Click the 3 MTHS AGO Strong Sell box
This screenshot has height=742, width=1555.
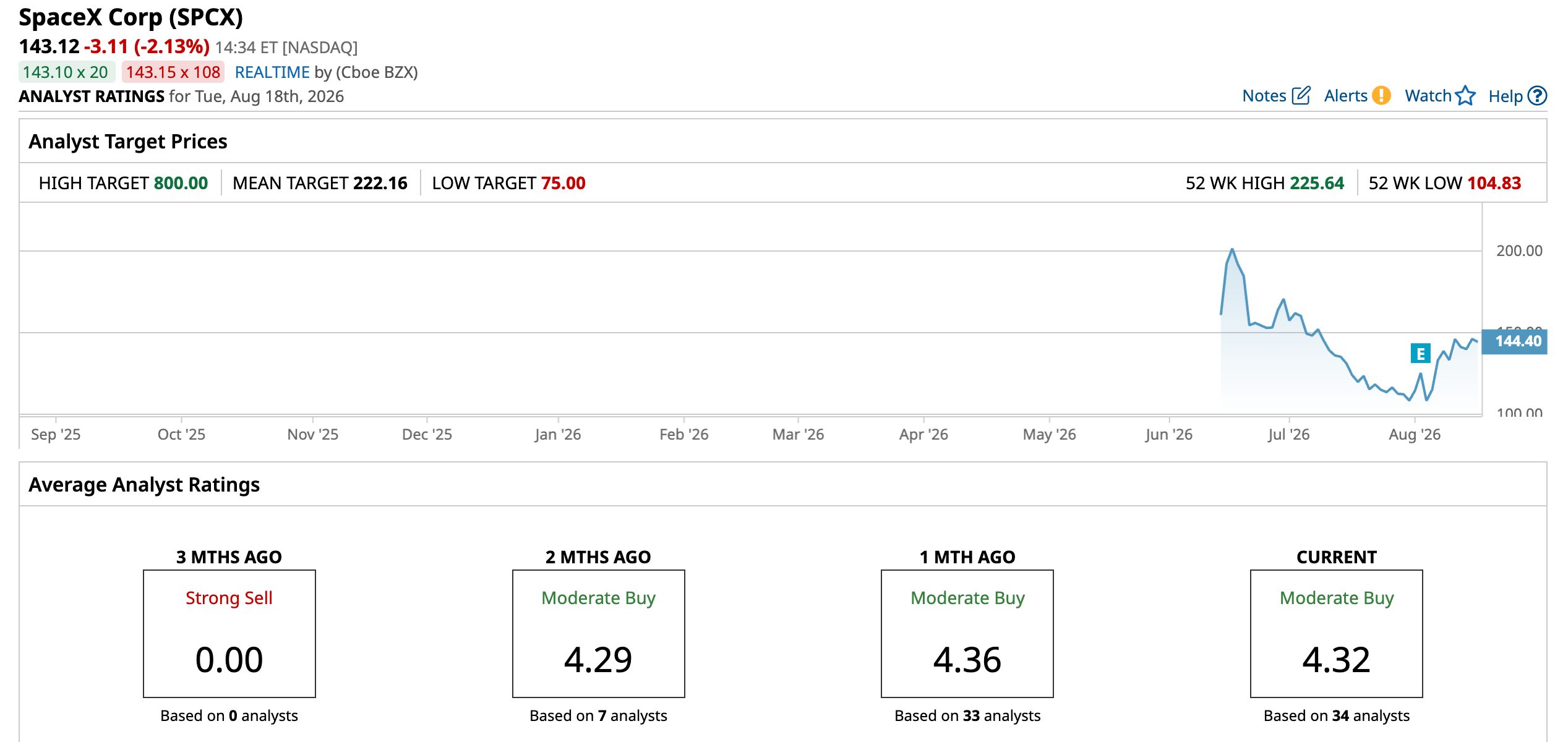tap(229, 634)
